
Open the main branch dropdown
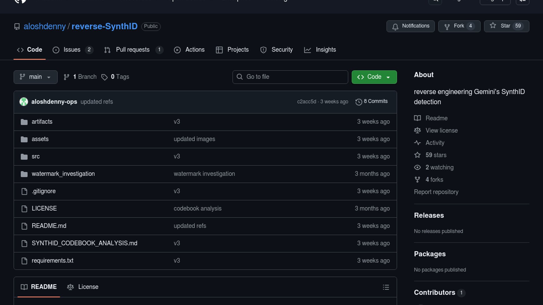pyautogui.click(x=35, y=77)
